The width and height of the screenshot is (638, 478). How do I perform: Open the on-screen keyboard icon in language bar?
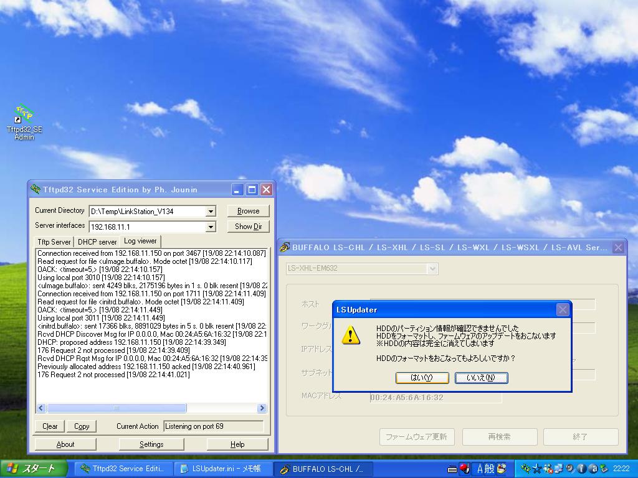452,469
